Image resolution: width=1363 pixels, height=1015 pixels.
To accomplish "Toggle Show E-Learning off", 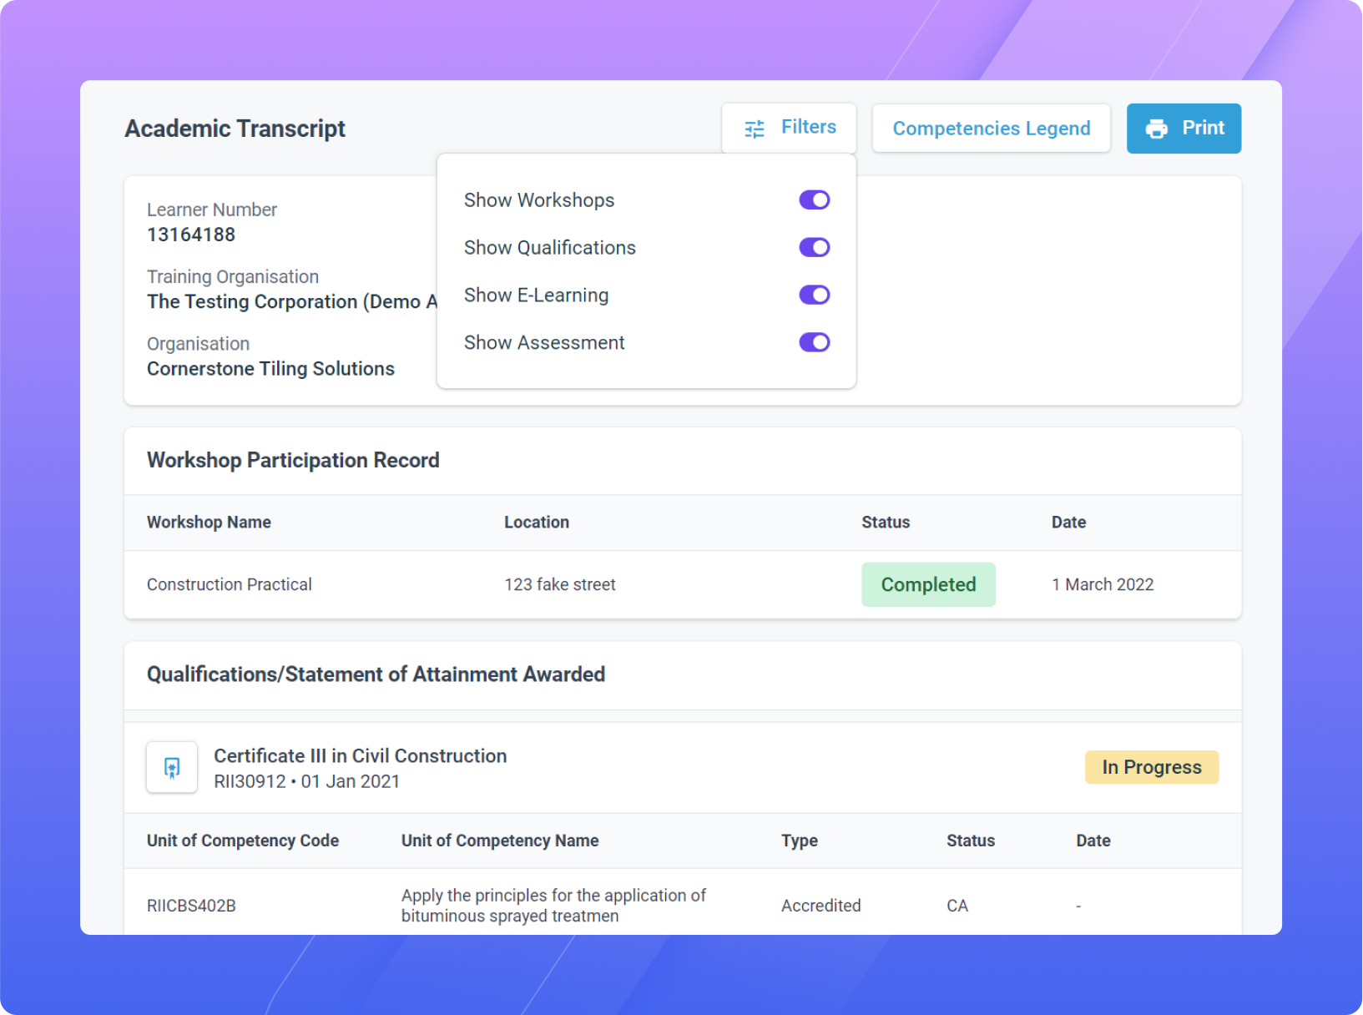I will coord(815,295).
